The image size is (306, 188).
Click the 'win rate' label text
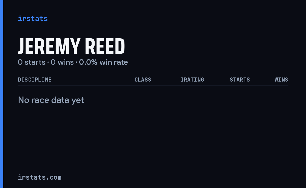114,62
